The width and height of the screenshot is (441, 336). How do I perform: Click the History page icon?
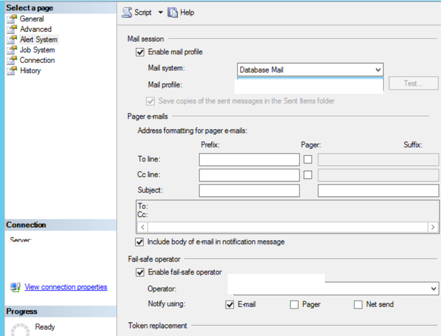coord(12,71)
